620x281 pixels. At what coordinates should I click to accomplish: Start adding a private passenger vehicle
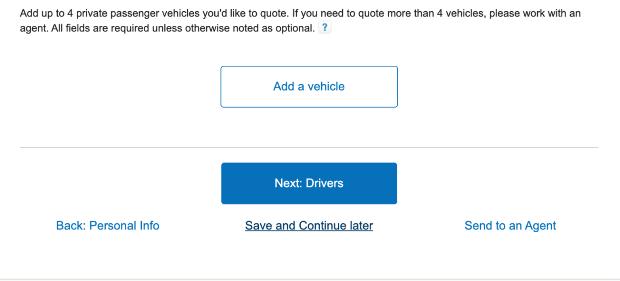coord(309,86)
